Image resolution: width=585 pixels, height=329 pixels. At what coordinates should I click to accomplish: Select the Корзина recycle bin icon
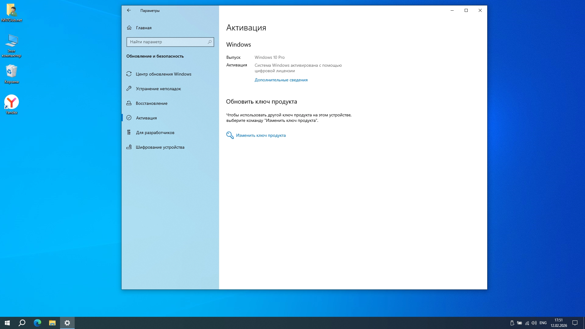(12, 72)
